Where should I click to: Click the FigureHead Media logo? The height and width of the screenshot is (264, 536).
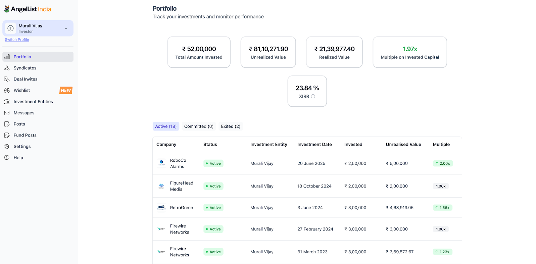point(161,186)
